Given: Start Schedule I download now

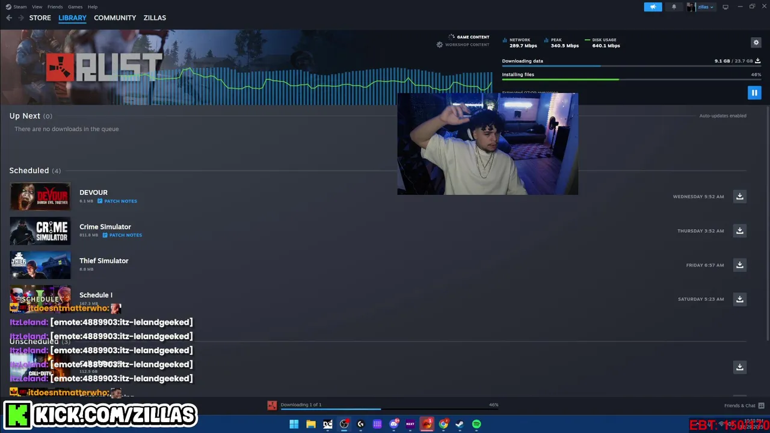Looking at the screenshot, I should (740, 299).
